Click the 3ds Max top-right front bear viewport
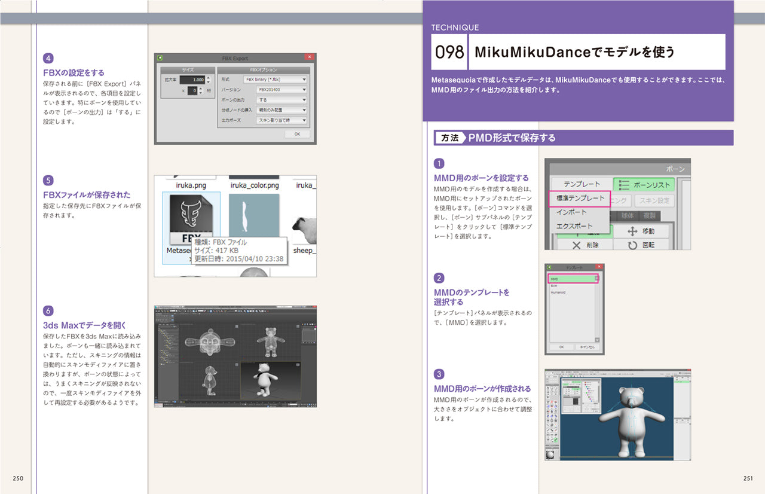765x494 pixels. tap(270, 342)
